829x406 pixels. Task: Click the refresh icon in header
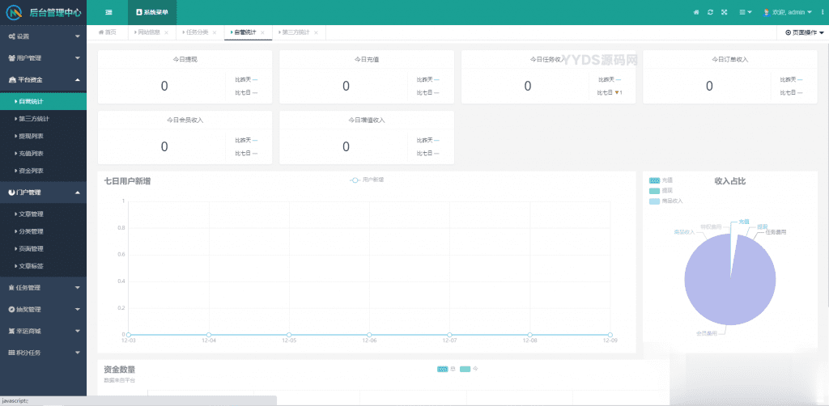pos(710,12)
